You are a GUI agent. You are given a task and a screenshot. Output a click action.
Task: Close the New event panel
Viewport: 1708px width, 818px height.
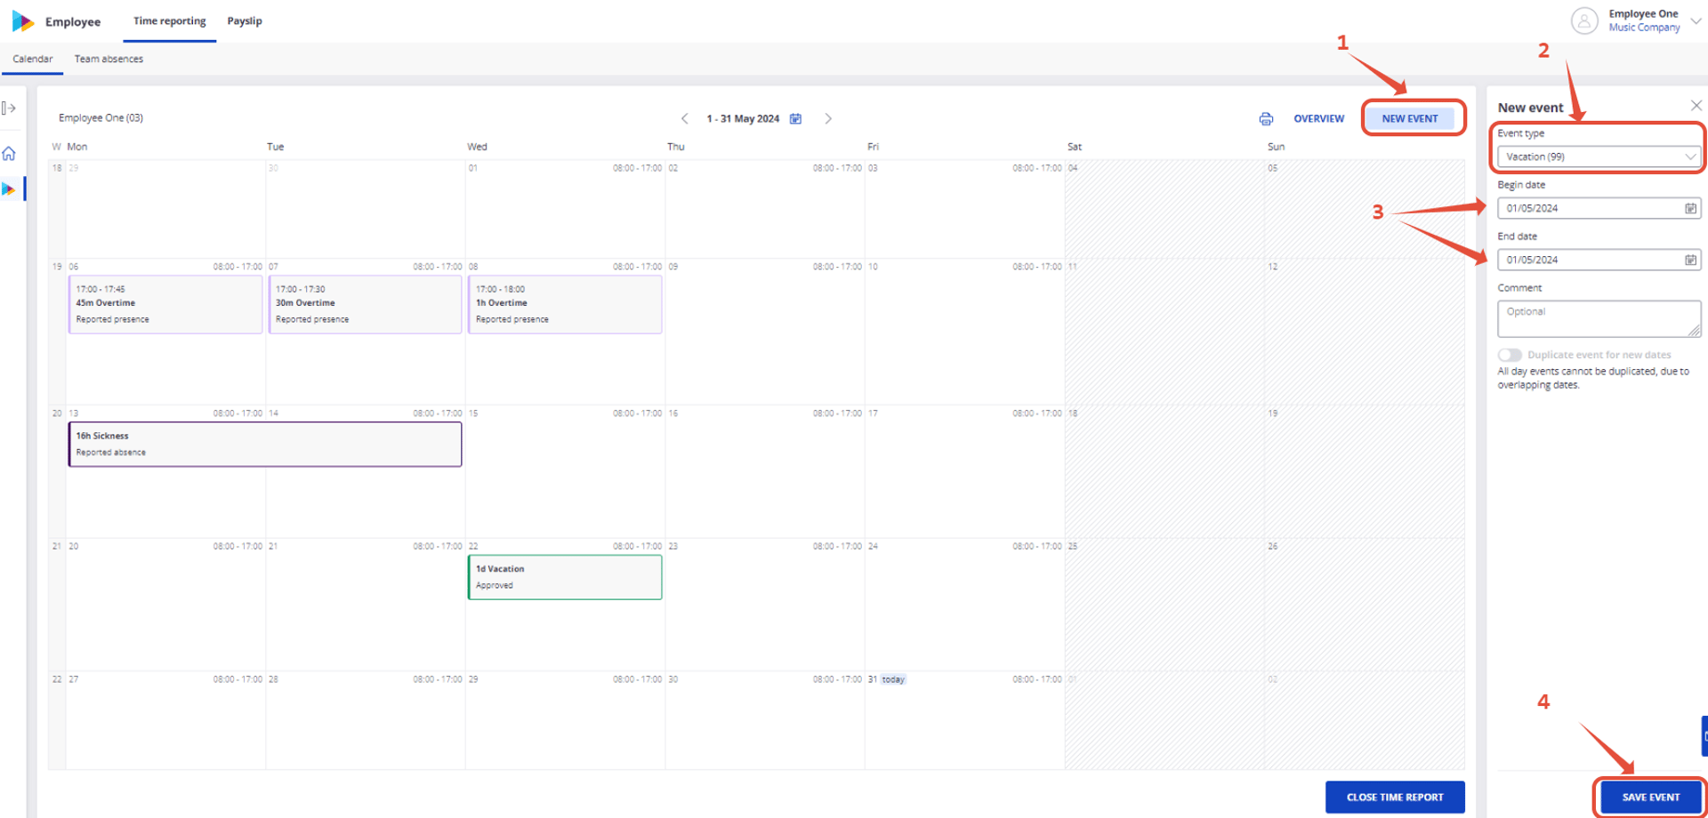(1696, 106)
